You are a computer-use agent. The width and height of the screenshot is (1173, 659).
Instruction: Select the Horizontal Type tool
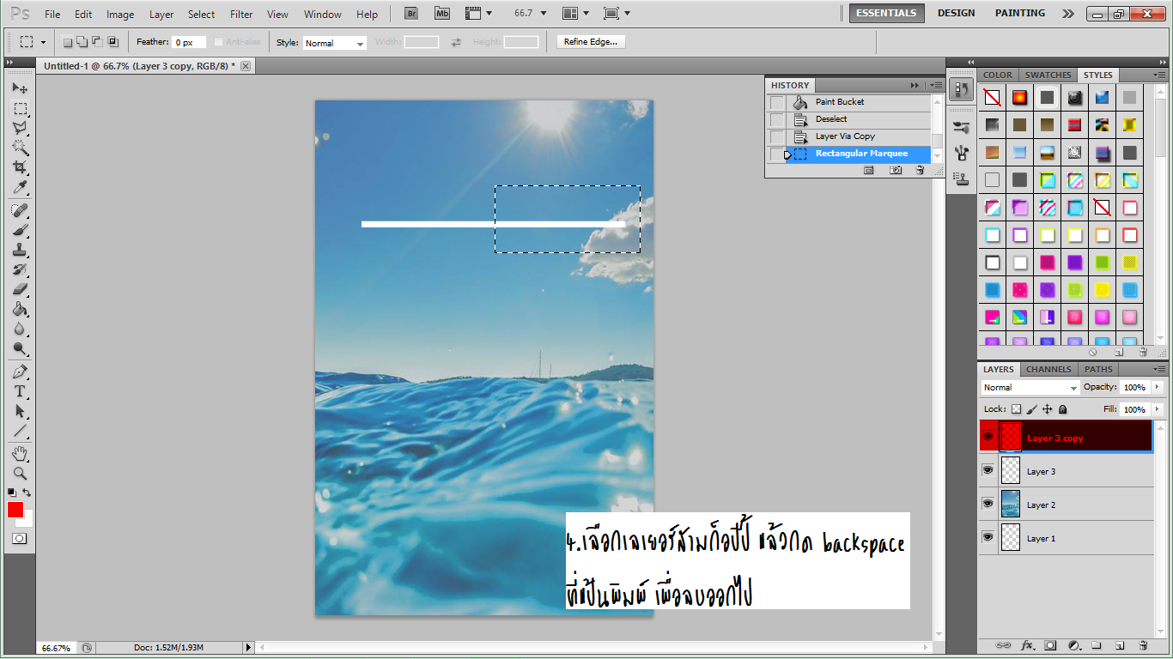pyautogui.click(x=20, y=391)
